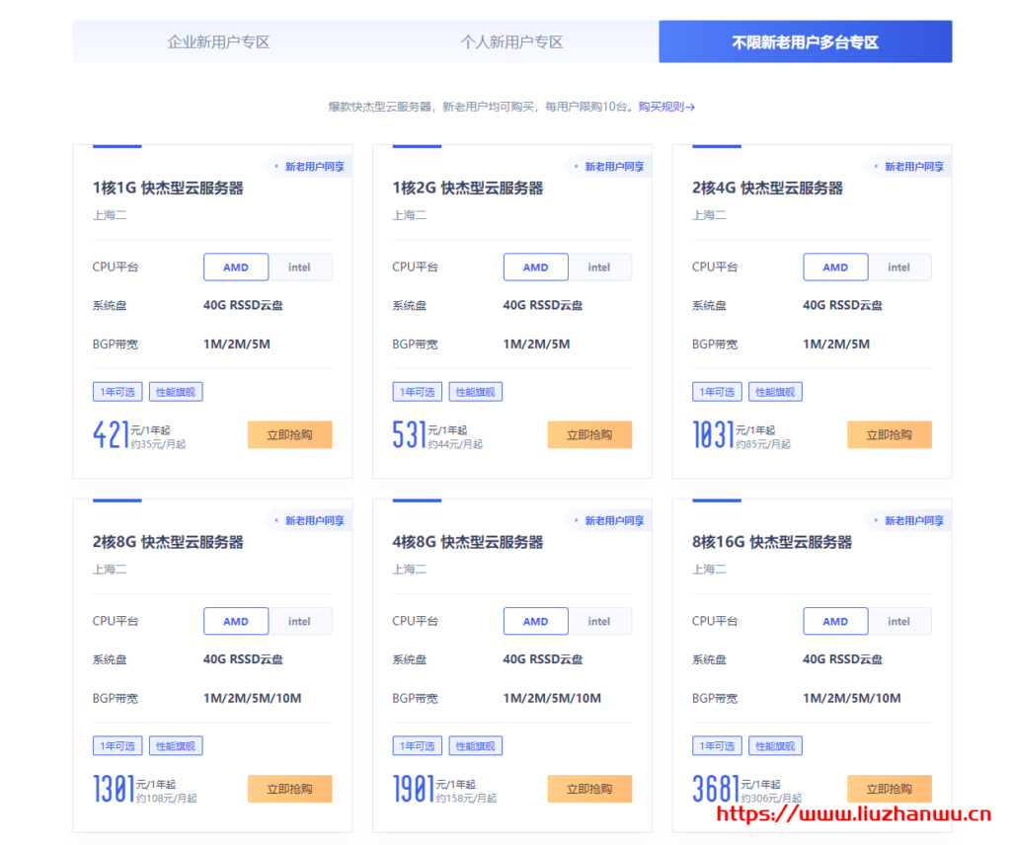1011x845 pixels.
Task: Select intel for 1核1G server
Action: [x=299, y=268]
